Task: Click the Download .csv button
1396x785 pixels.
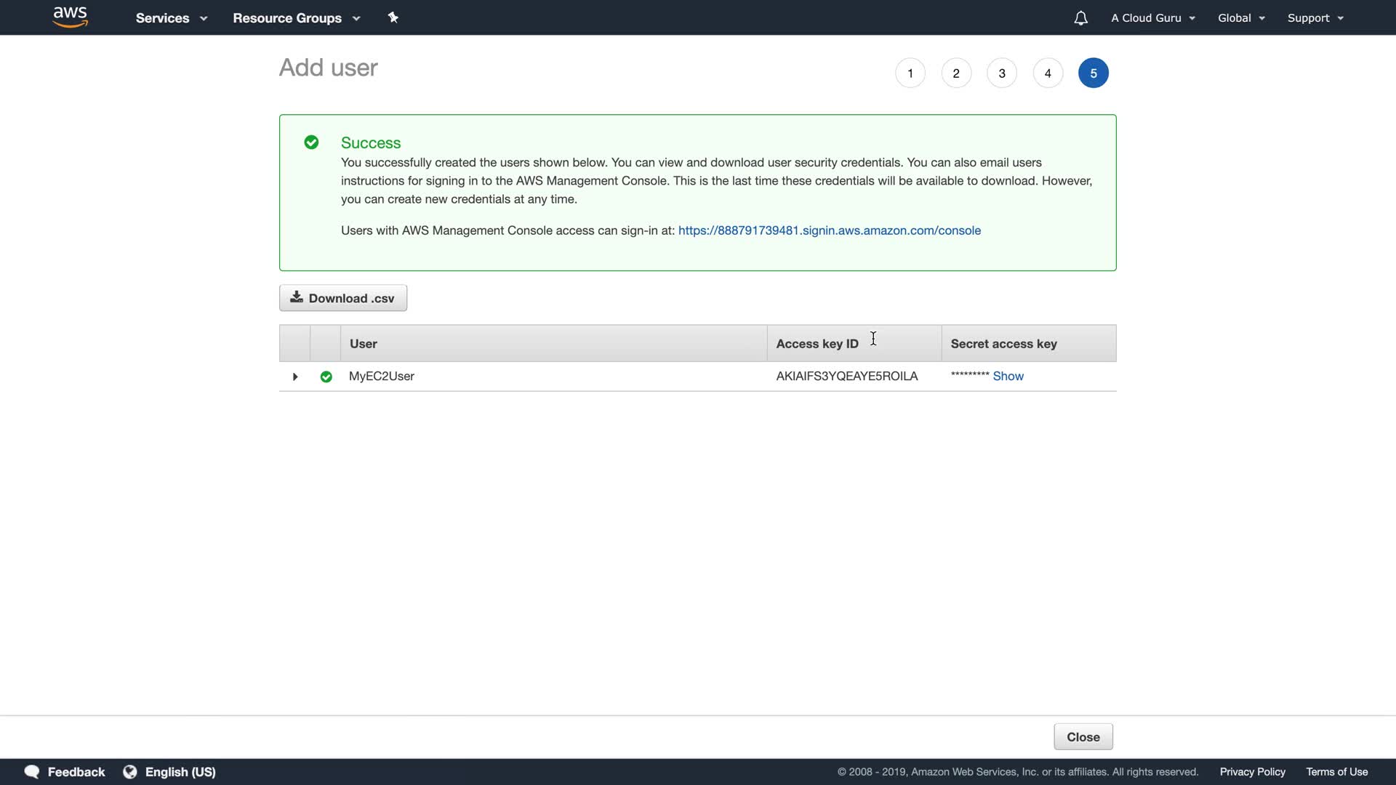Action: tap(343, 298)
